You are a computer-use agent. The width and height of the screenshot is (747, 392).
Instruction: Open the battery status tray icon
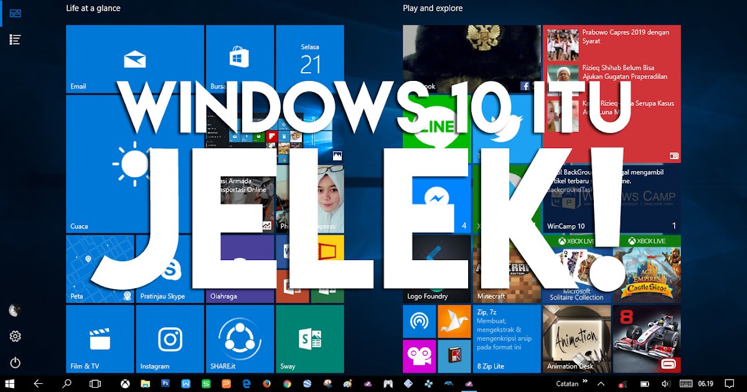645,384
